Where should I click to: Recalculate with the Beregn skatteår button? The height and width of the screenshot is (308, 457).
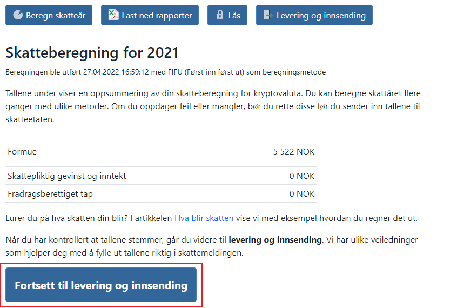pos(49,15)
